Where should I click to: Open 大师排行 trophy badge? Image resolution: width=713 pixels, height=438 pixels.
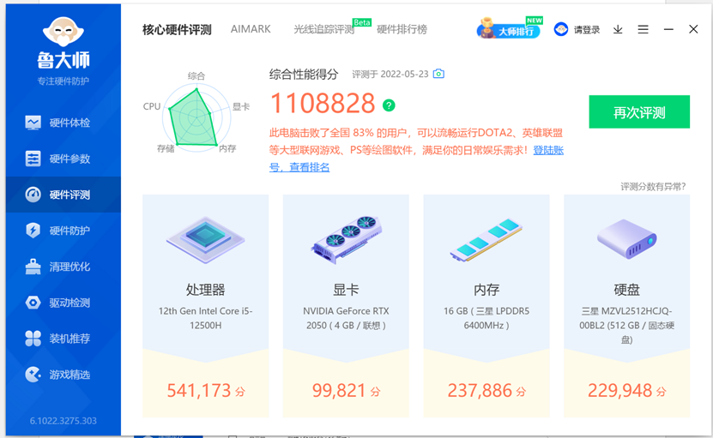[x=509, y=29]
